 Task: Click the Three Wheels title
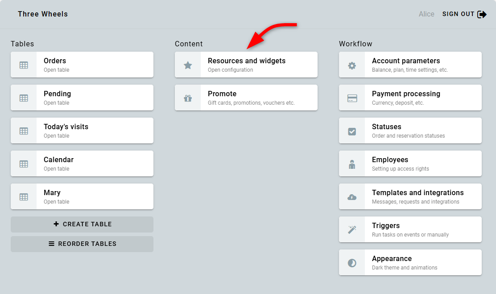point(43,14)
